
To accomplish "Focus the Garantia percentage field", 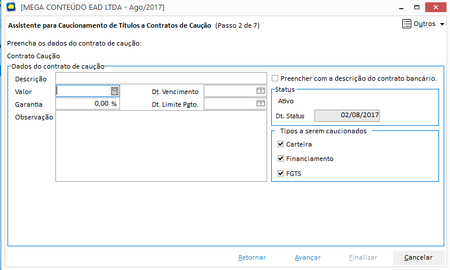I will [87, 103].
